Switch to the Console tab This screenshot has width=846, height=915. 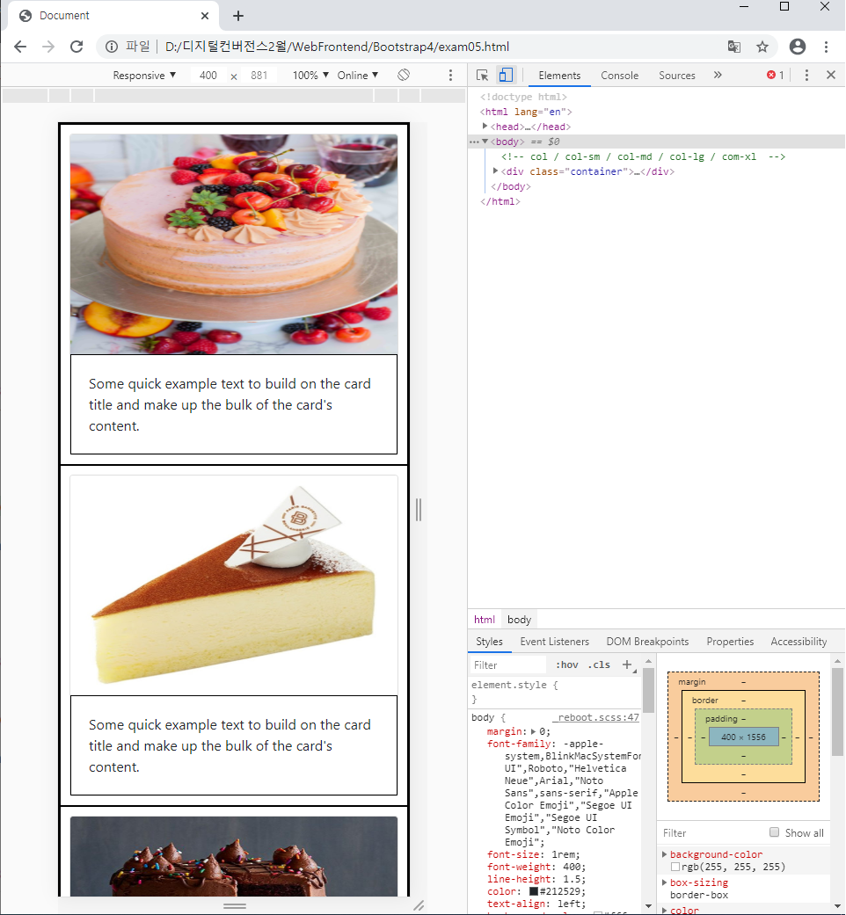click(x=619, y=76)
